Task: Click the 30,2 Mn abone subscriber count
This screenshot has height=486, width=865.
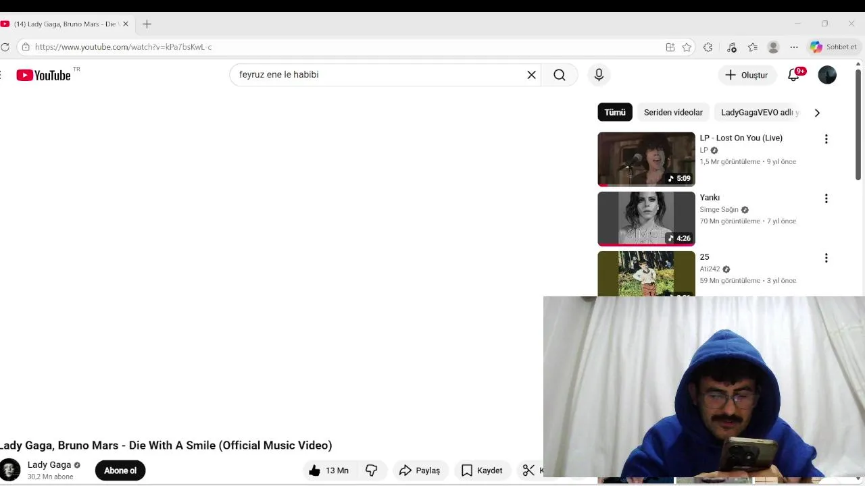Action: (50, 477)
